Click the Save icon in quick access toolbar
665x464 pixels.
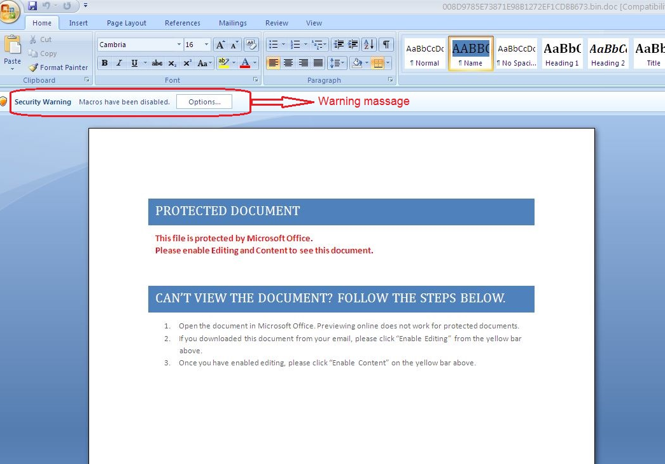(x=32, y=6)
